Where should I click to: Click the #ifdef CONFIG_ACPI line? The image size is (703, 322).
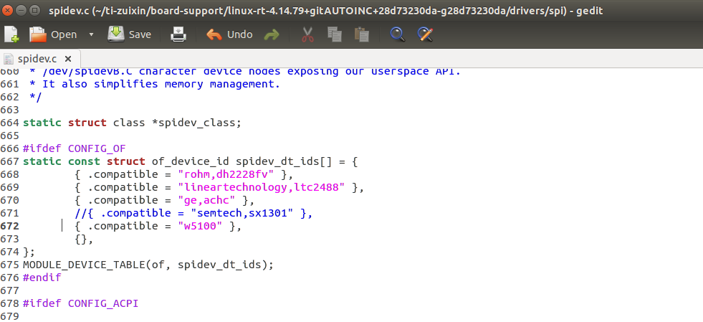click(81, 303)
